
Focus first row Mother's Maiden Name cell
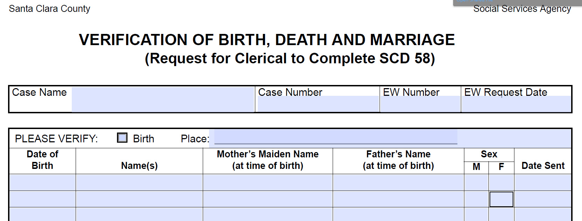[x=268, y=182]
